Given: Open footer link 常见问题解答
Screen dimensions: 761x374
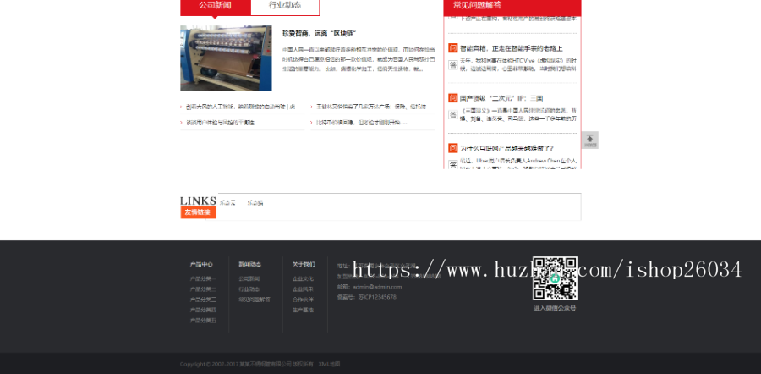Looking at the screenshot, I should (x=255, y=300).
